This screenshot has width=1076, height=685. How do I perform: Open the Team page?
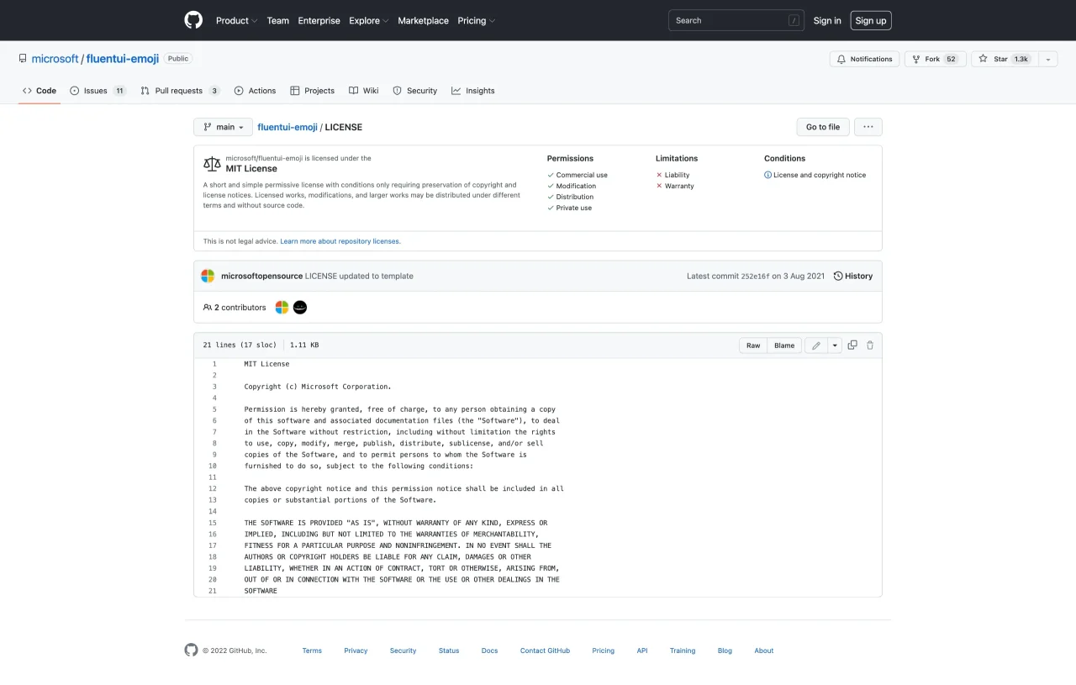[x=277, y=20]
